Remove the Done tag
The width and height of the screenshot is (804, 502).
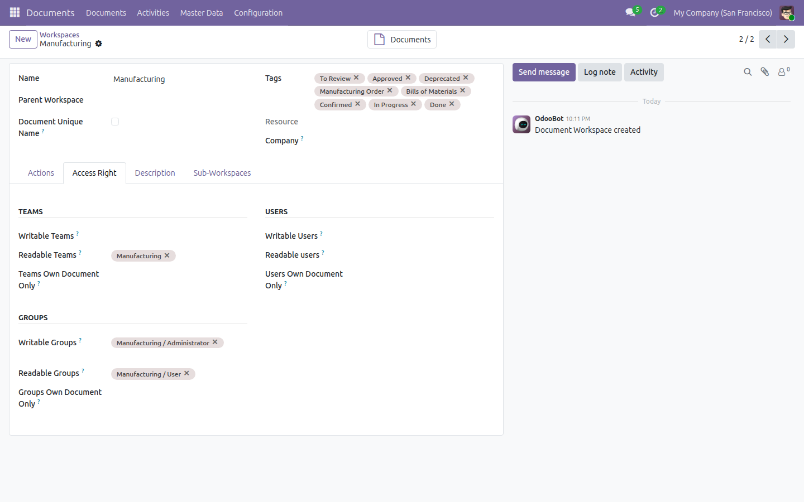click(x=452, y=104)
